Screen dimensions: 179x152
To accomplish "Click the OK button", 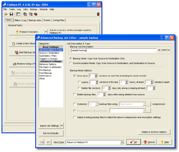I will 134,142.
